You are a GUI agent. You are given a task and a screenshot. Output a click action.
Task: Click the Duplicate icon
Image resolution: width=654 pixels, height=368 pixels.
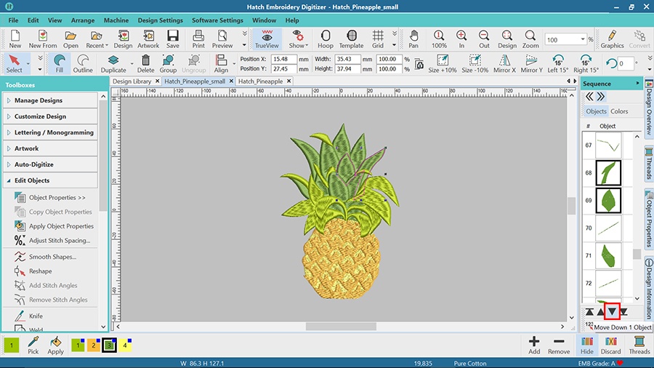click(x=113, y=63)
